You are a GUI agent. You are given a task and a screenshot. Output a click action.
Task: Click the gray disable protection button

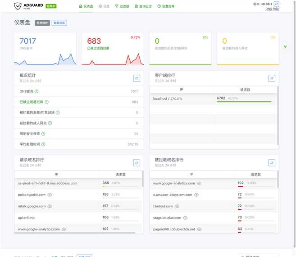pos(42,23)
